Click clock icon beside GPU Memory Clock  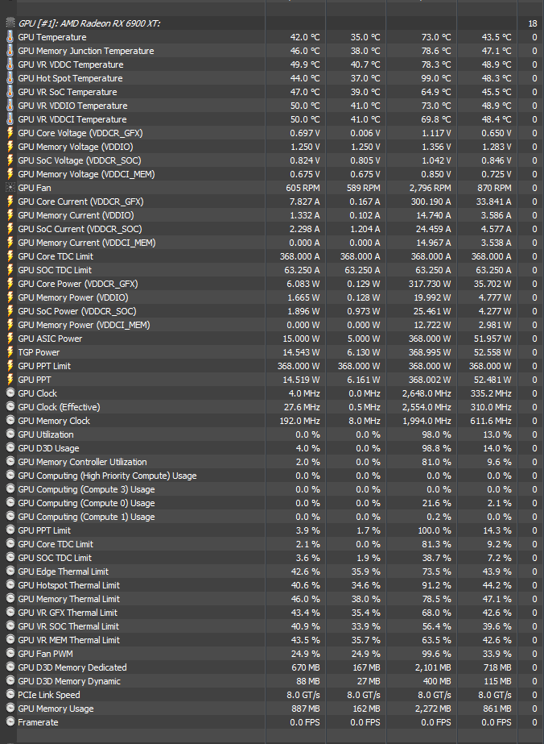10,420
